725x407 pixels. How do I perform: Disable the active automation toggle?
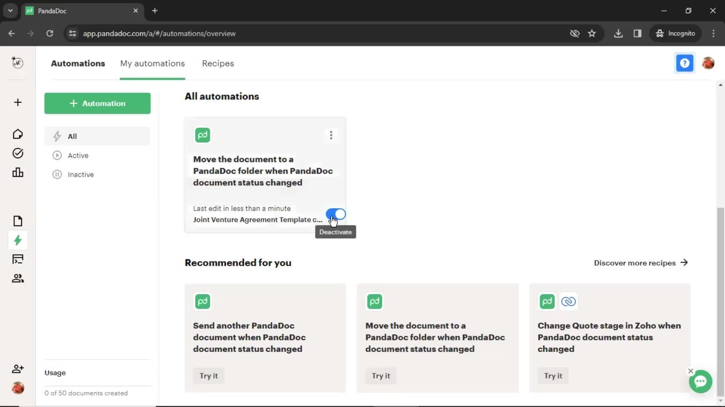click(x=336, y=214)
